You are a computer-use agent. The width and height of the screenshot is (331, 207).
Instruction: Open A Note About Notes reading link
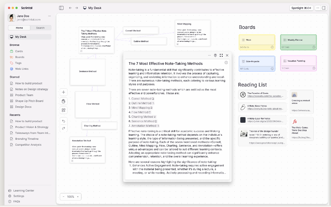(262, 107)
